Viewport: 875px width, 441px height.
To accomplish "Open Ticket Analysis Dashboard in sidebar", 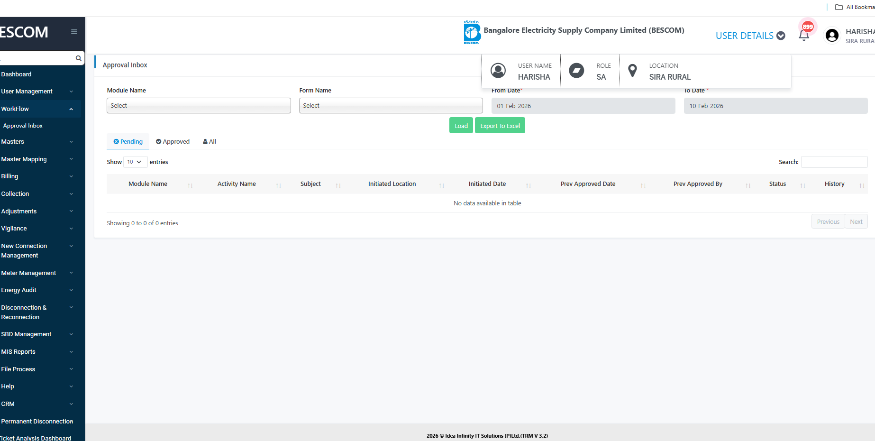I will point(36,438).
